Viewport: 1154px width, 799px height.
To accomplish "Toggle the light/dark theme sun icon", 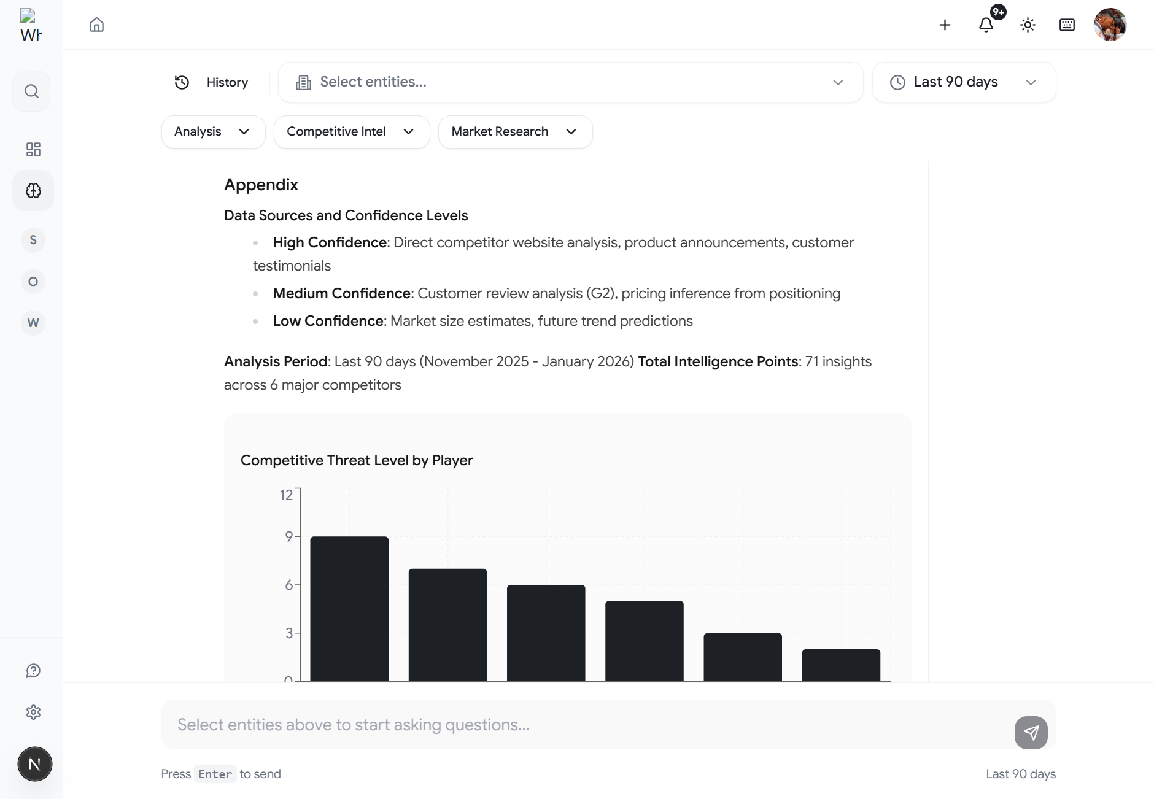I will [x=1028, y=25].
